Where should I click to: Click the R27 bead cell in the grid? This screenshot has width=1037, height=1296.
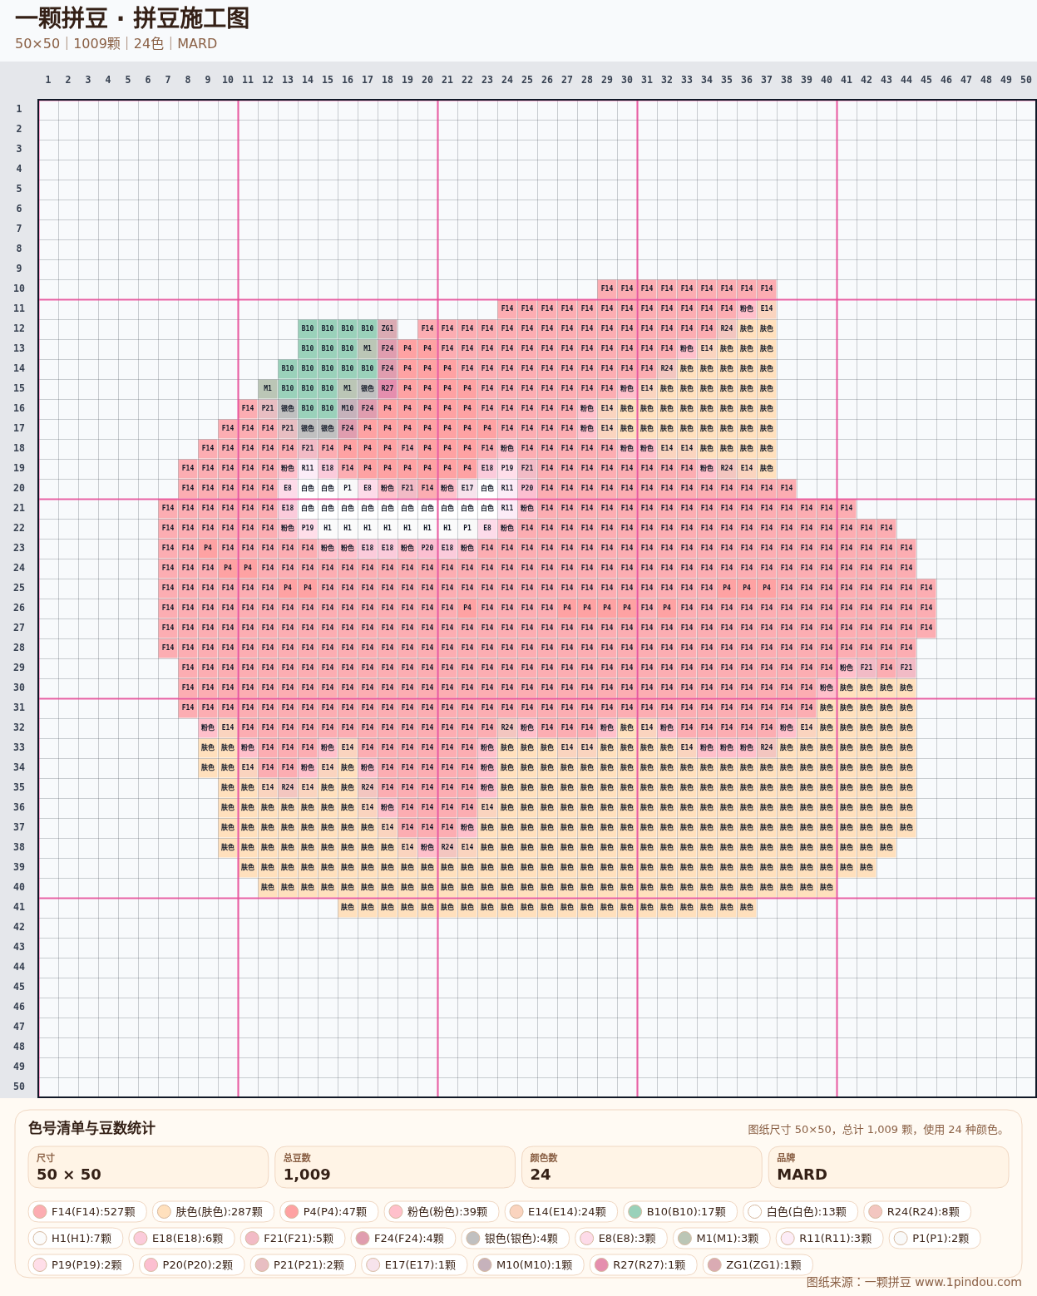(x=388, y=388)
